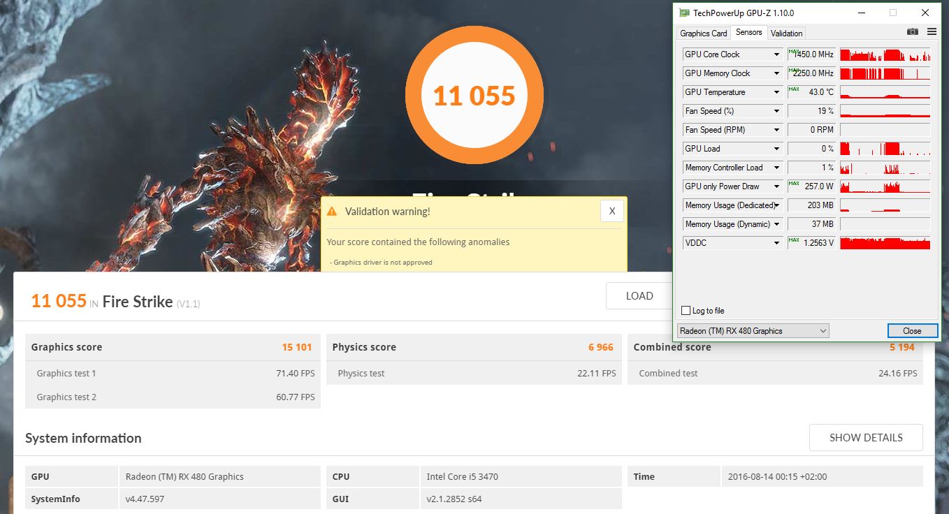Switch to the Graphics Card tab
The image size is (949, 514).
(704, 33)
